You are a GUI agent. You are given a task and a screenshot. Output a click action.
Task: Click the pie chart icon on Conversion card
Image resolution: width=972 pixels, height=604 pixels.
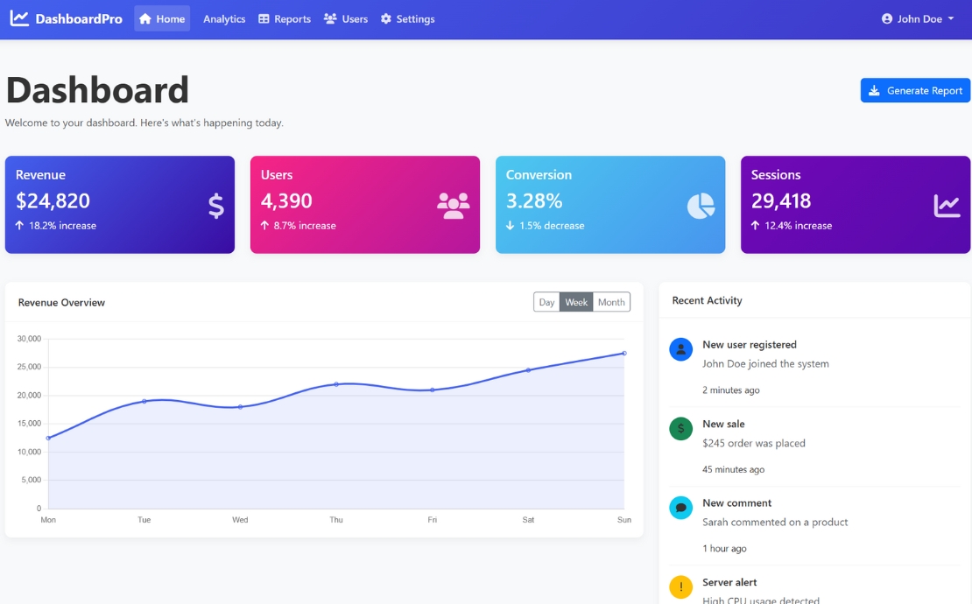(x=699, y=204)
